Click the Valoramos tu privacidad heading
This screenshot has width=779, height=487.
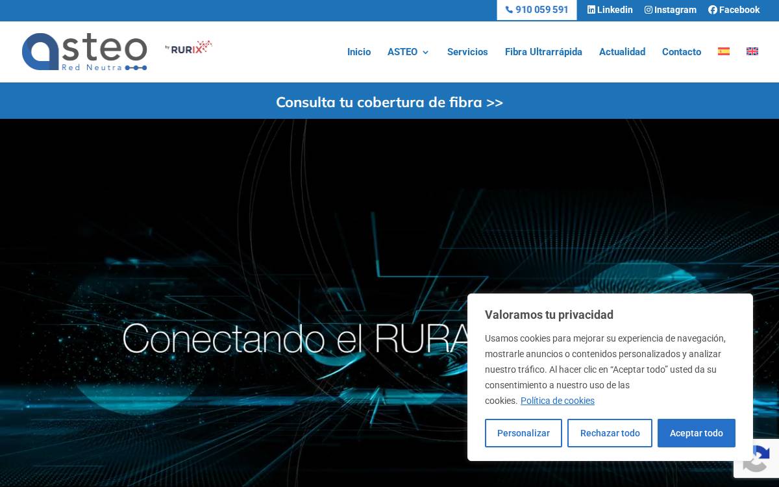coord(549,315)
